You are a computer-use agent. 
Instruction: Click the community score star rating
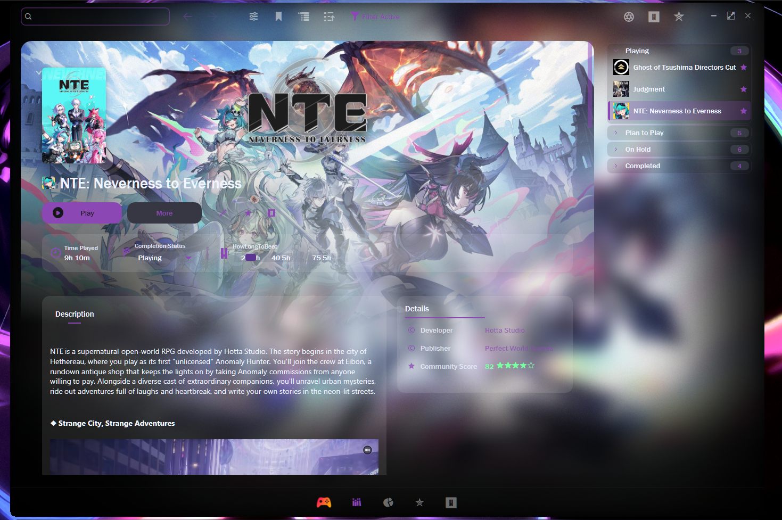coord(515,366)
